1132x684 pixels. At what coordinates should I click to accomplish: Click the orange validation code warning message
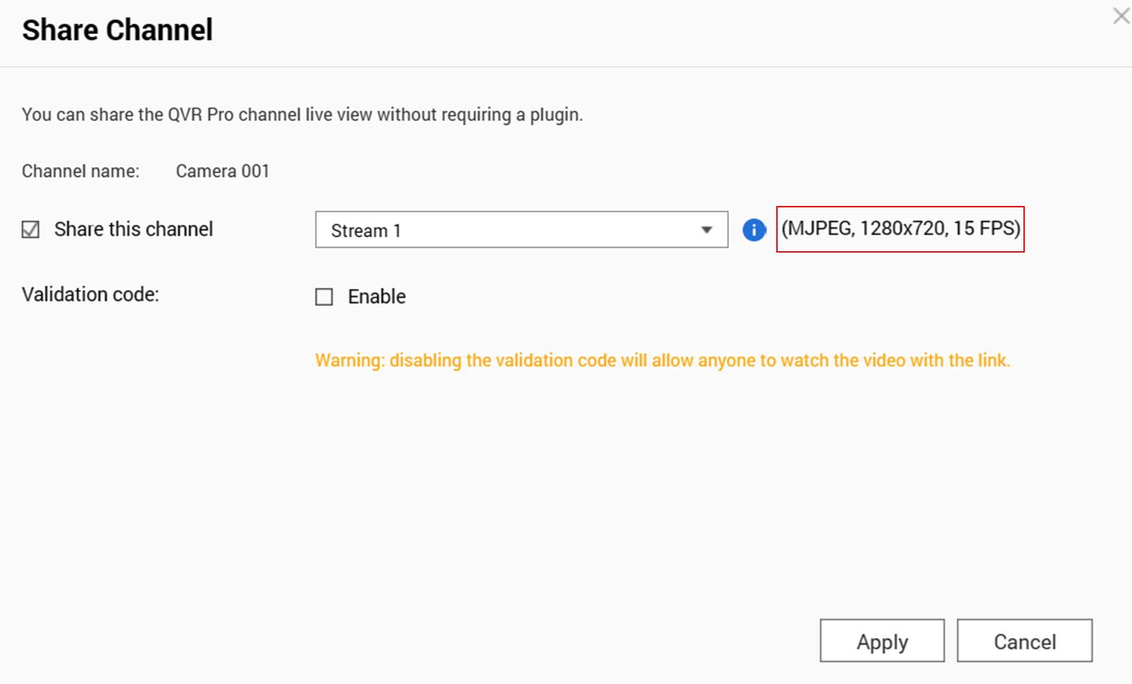662,360
